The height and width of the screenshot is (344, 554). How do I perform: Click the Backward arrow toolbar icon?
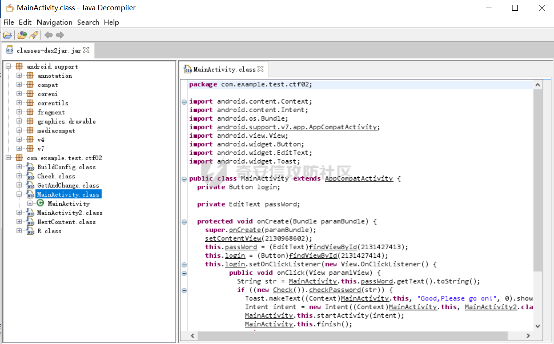[48, 35]
